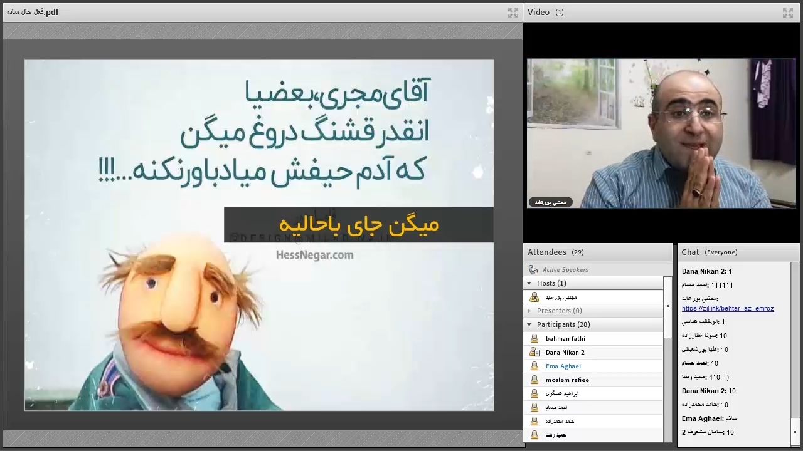Maximize the Video pod with fullscreen icon
The width and height of the screenshot is (803, 451).
click(788, 12)
